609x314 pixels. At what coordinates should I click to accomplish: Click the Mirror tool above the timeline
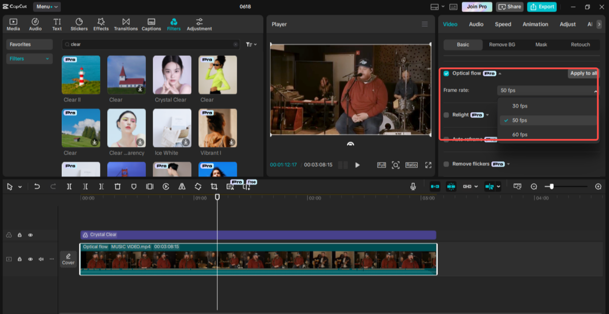tap(182, 186)
